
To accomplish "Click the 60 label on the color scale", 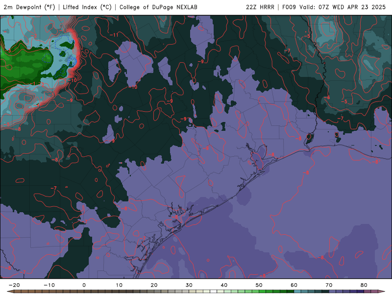I will pyautogui.click(x=294, y=285).
